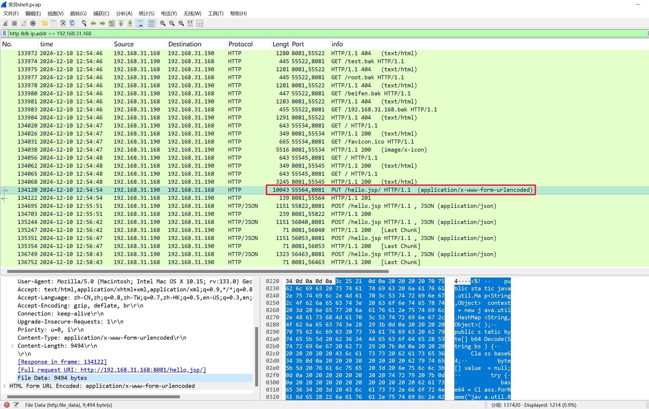Image resolution: width=649 pixels, height=409 pixels.
Task: Start a new packet capture
Action: click(x=5, y=24)
